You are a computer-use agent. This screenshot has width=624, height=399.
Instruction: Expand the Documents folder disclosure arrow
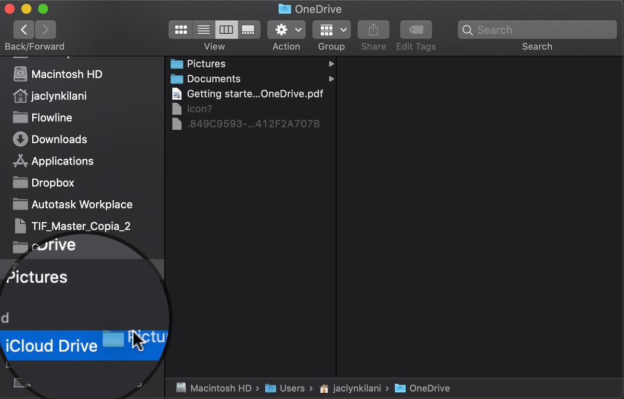331,79
